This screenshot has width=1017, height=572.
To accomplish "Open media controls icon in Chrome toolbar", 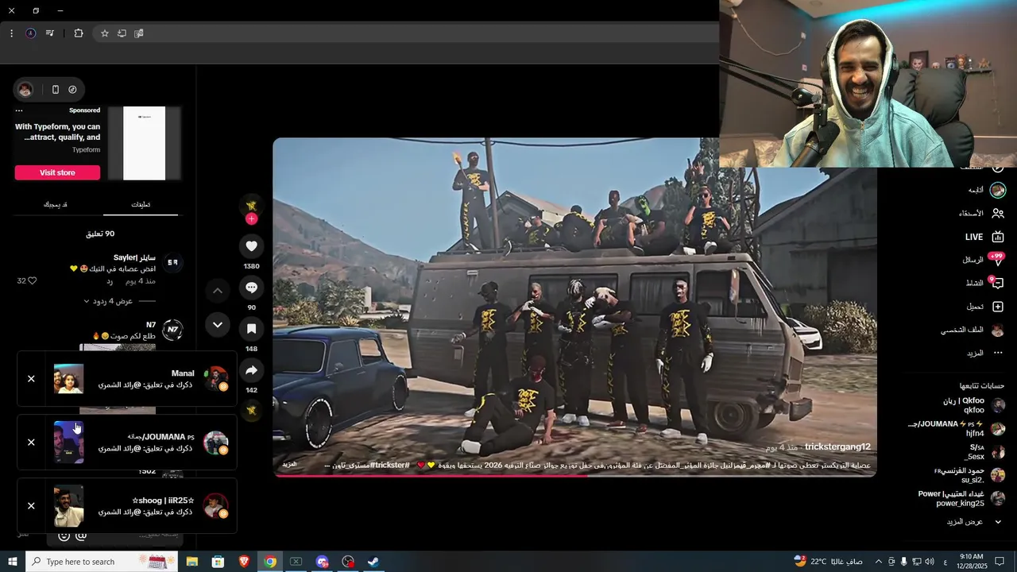I will click(50, 33).
